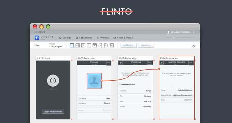Image resolution: width=232 pixels, height=123 pixels.
Task: Open the account dropdown arrow
Action: tap(193, 32)
